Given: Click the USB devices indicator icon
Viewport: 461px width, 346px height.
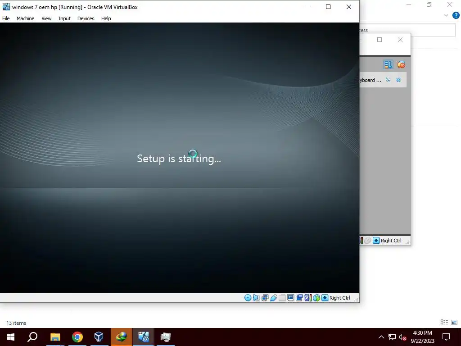Looking at the screenshot, I should (x=273, y=298).
